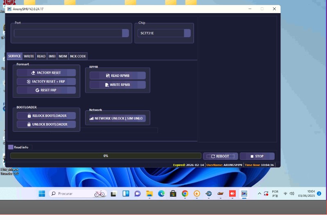Open Task View from taskbar
The height and width of the screenshot is (220, 327).
pyautogui.click(x=114, y=194)
